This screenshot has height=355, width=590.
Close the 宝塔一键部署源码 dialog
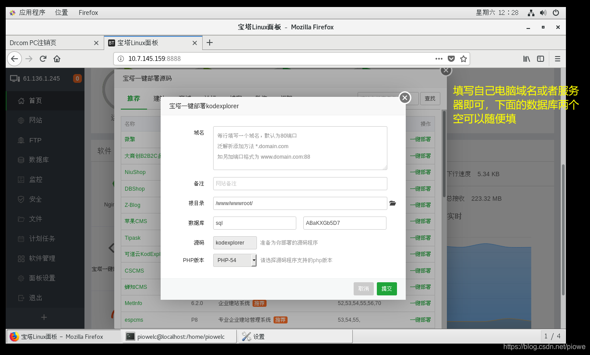(446, 70)
